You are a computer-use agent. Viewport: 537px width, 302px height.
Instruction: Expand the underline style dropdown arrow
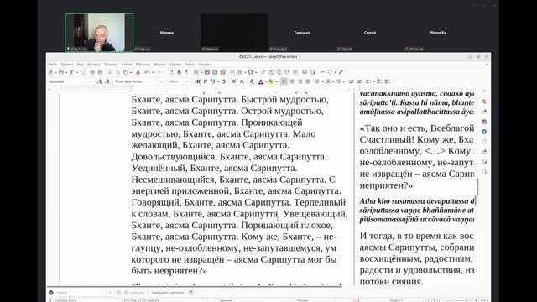218,81
